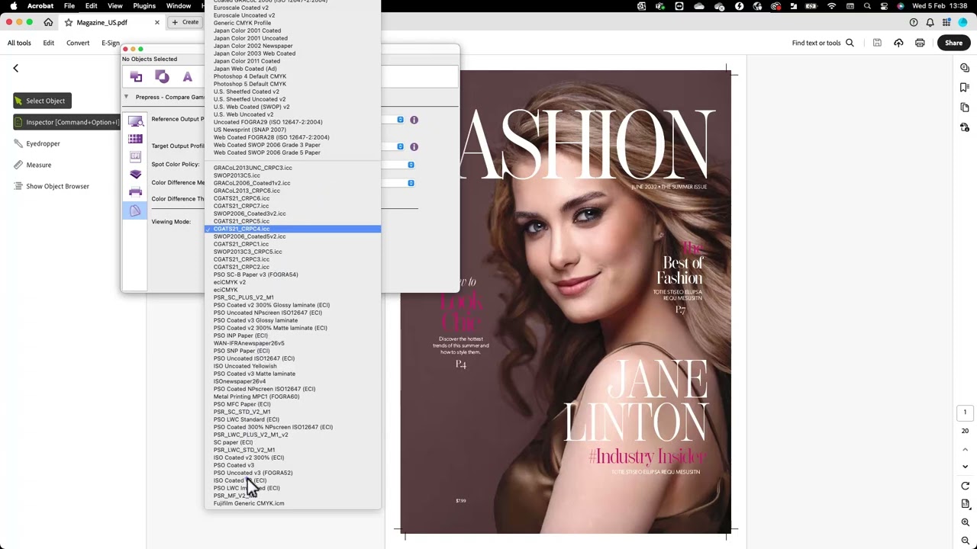
Task: Open the comments panel in right sidebar
Action: click(x=965, y=68)
